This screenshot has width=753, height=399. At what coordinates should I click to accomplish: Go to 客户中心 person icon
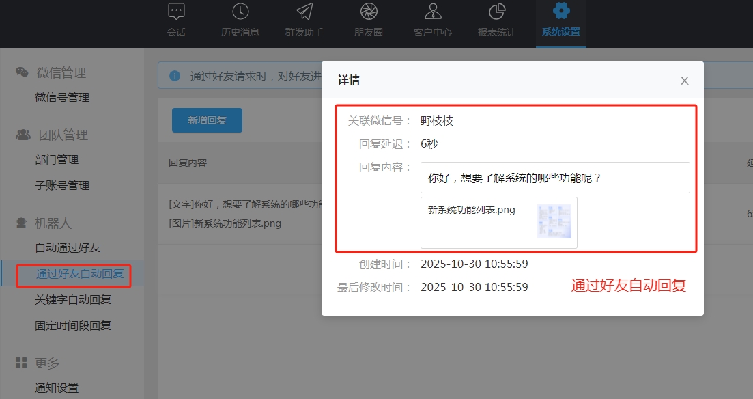pyautogui.click(x=433, y=12)
